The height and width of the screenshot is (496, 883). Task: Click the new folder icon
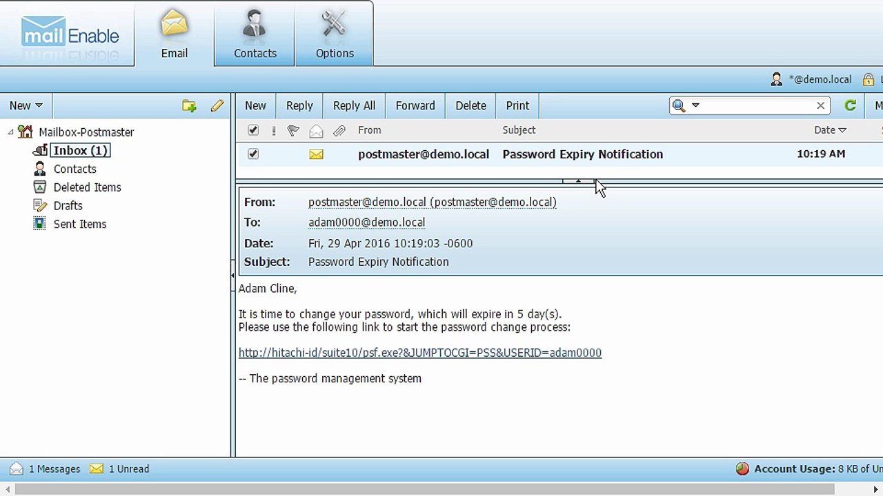coord(189,105)
